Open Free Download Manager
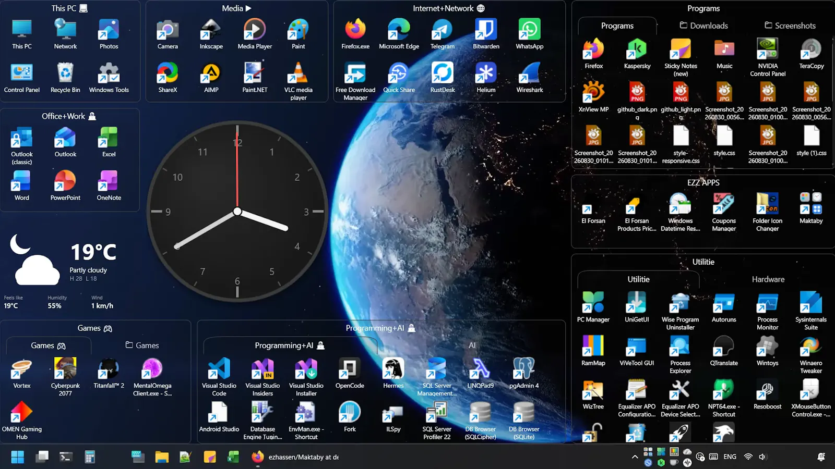Viewport: 835px width, 469px height. [x=355, y=81]
